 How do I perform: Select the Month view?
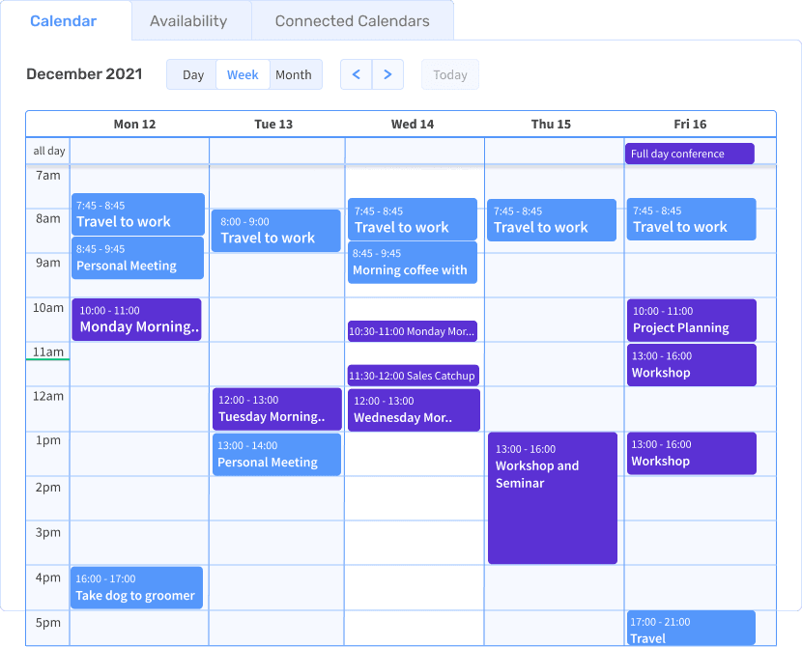[294, 74]
